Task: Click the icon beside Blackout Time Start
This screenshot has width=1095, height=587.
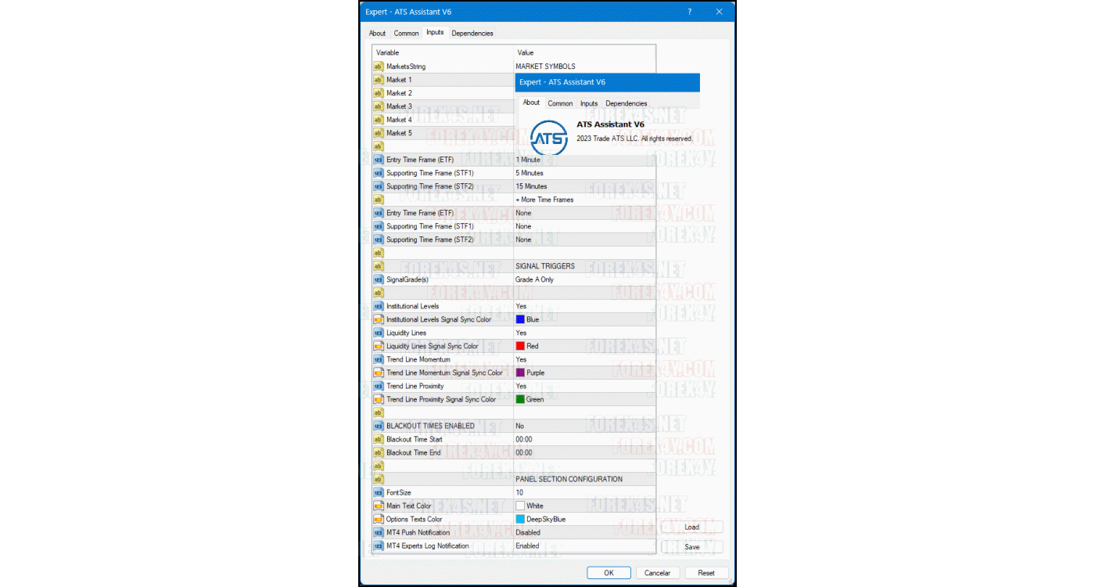Action: click(379, 439)
